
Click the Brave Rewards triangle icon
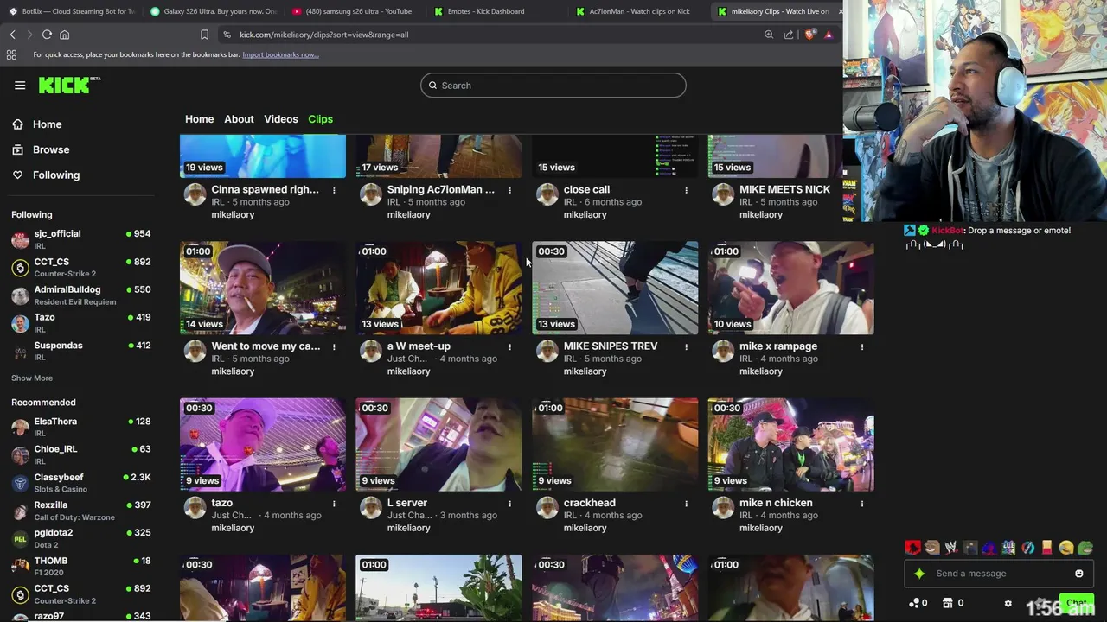point(829,35)
